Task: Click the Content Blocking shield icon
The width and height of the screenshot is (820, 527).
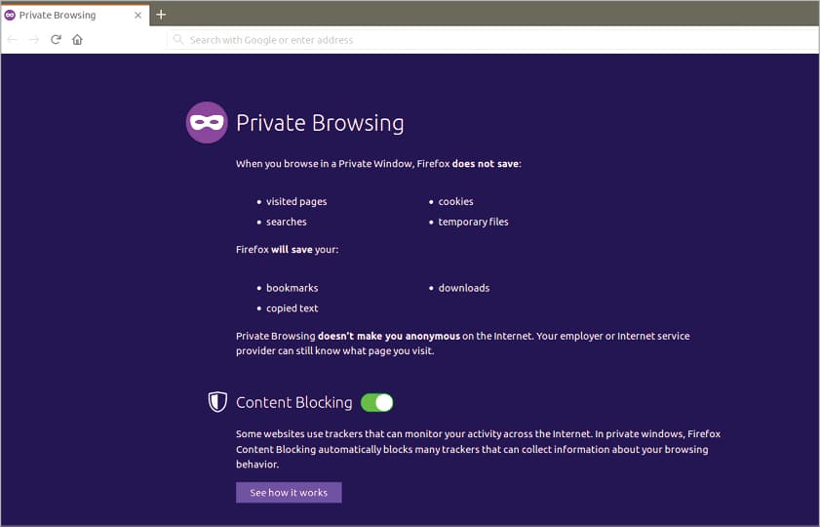Action: click(x=217, y=402)
